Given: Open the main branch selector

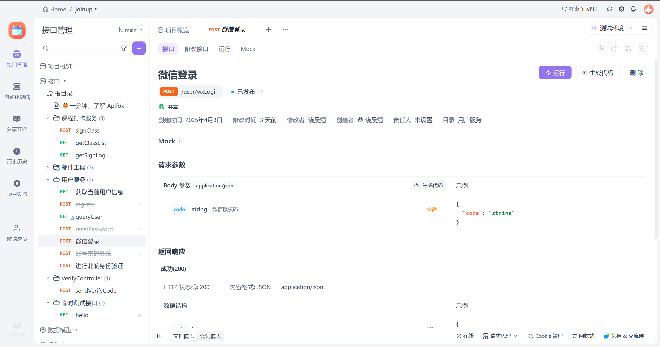Looking at the screenshot, I should 131,30.
